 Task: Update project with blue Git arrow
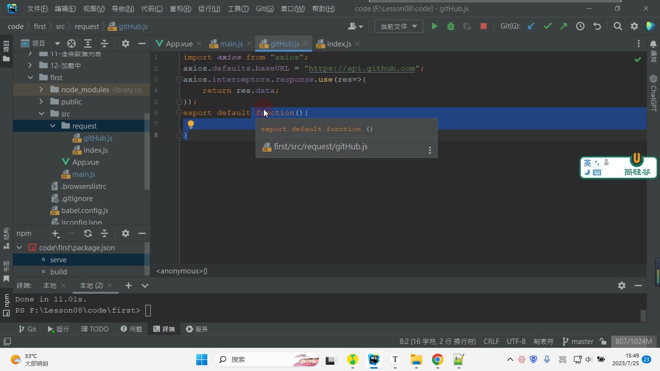[531, 27]
